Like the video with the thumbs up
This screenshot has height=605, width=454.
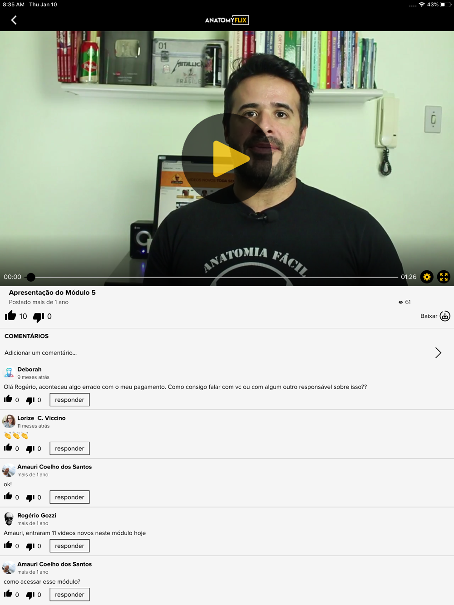click(10, 316)
